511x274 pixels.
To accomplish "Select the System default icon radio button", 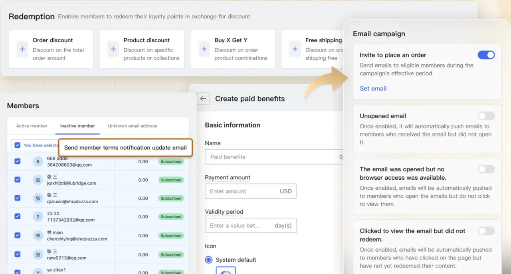I will click(208, 260).
